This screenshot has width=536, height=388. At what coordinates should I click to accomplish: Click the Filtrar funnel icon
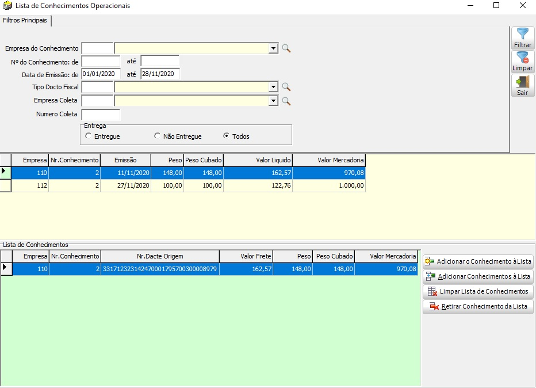(x=522, y=34)
